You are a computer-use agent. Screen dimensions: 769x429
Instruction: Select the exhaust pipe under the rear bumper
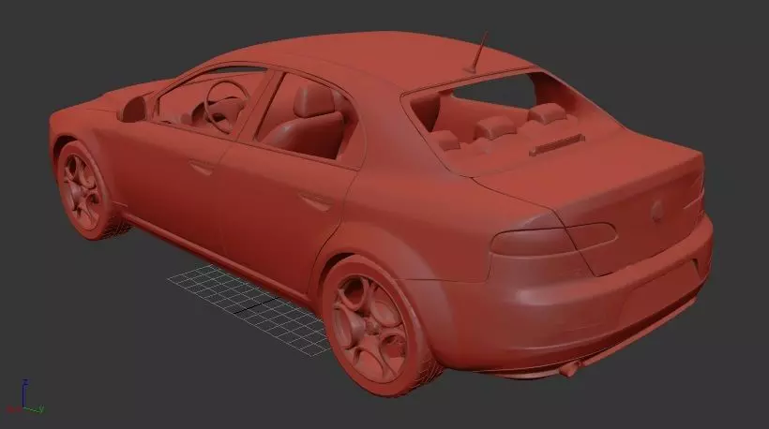click(569, 368)
